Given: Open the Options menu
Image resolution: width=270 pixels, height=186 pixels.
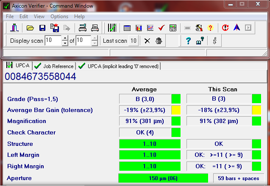Looking at the screenshot, I should [59, 16].
